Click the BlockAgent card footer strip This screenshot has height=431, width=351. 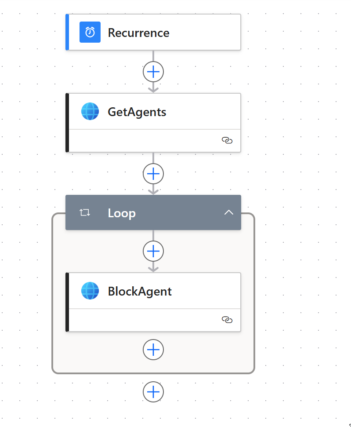145,320
